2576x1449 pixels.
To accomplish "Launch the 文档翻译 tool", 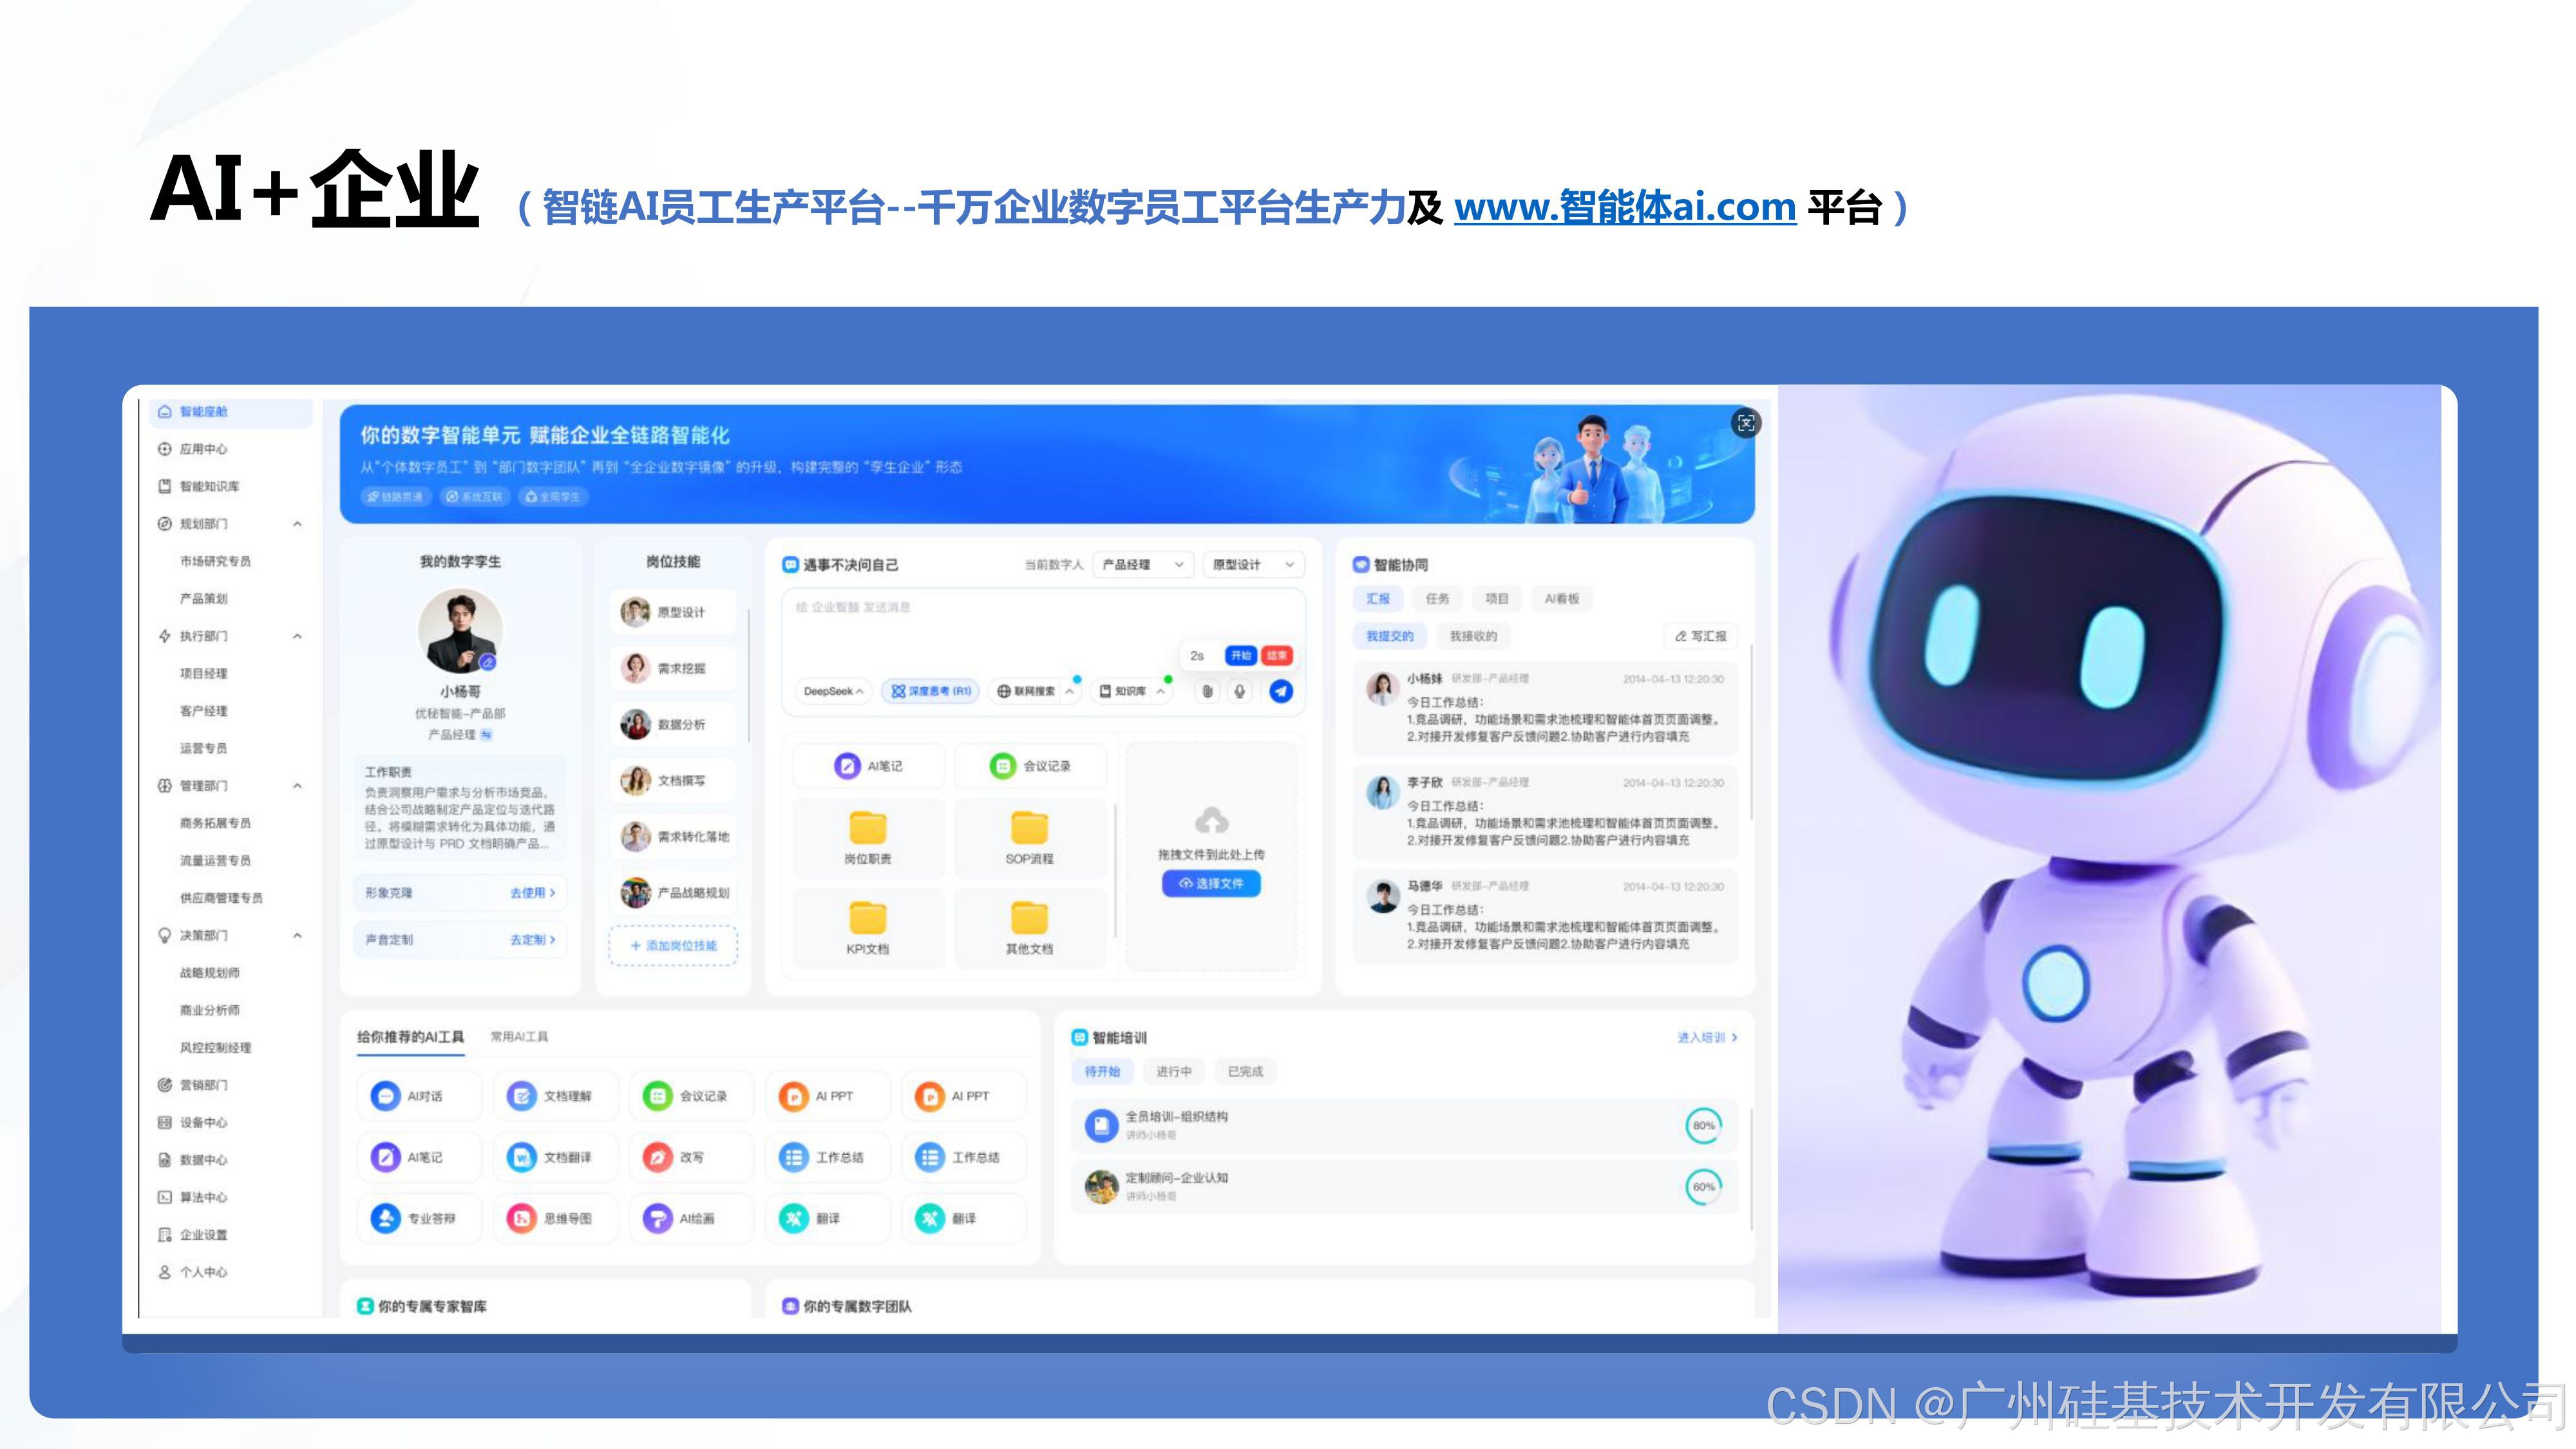I will [555, 1157].
